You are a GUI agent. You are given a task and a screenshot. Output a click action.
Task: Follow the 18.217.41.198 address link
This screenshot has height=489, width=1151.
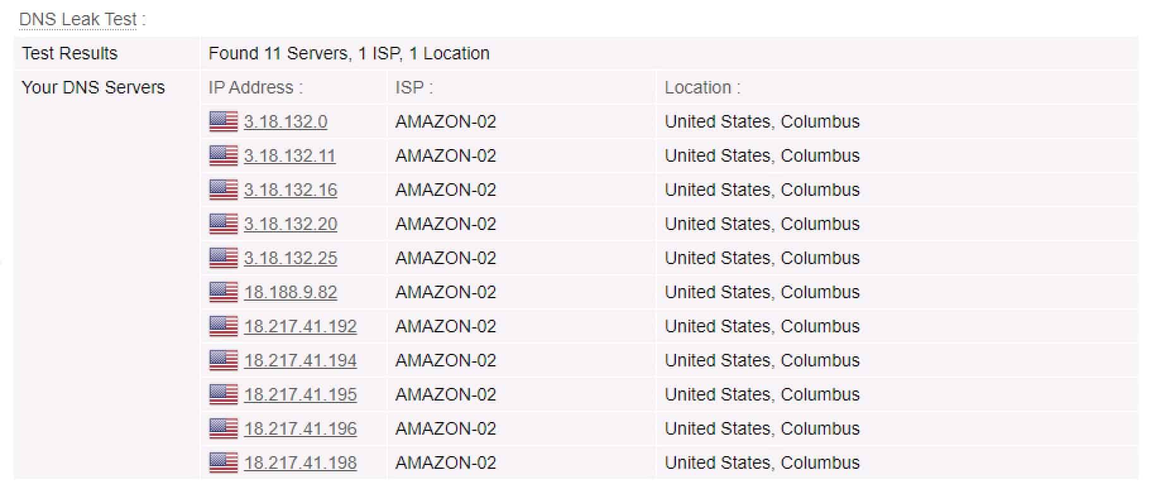pyautogui.click(x=301, y=462)
